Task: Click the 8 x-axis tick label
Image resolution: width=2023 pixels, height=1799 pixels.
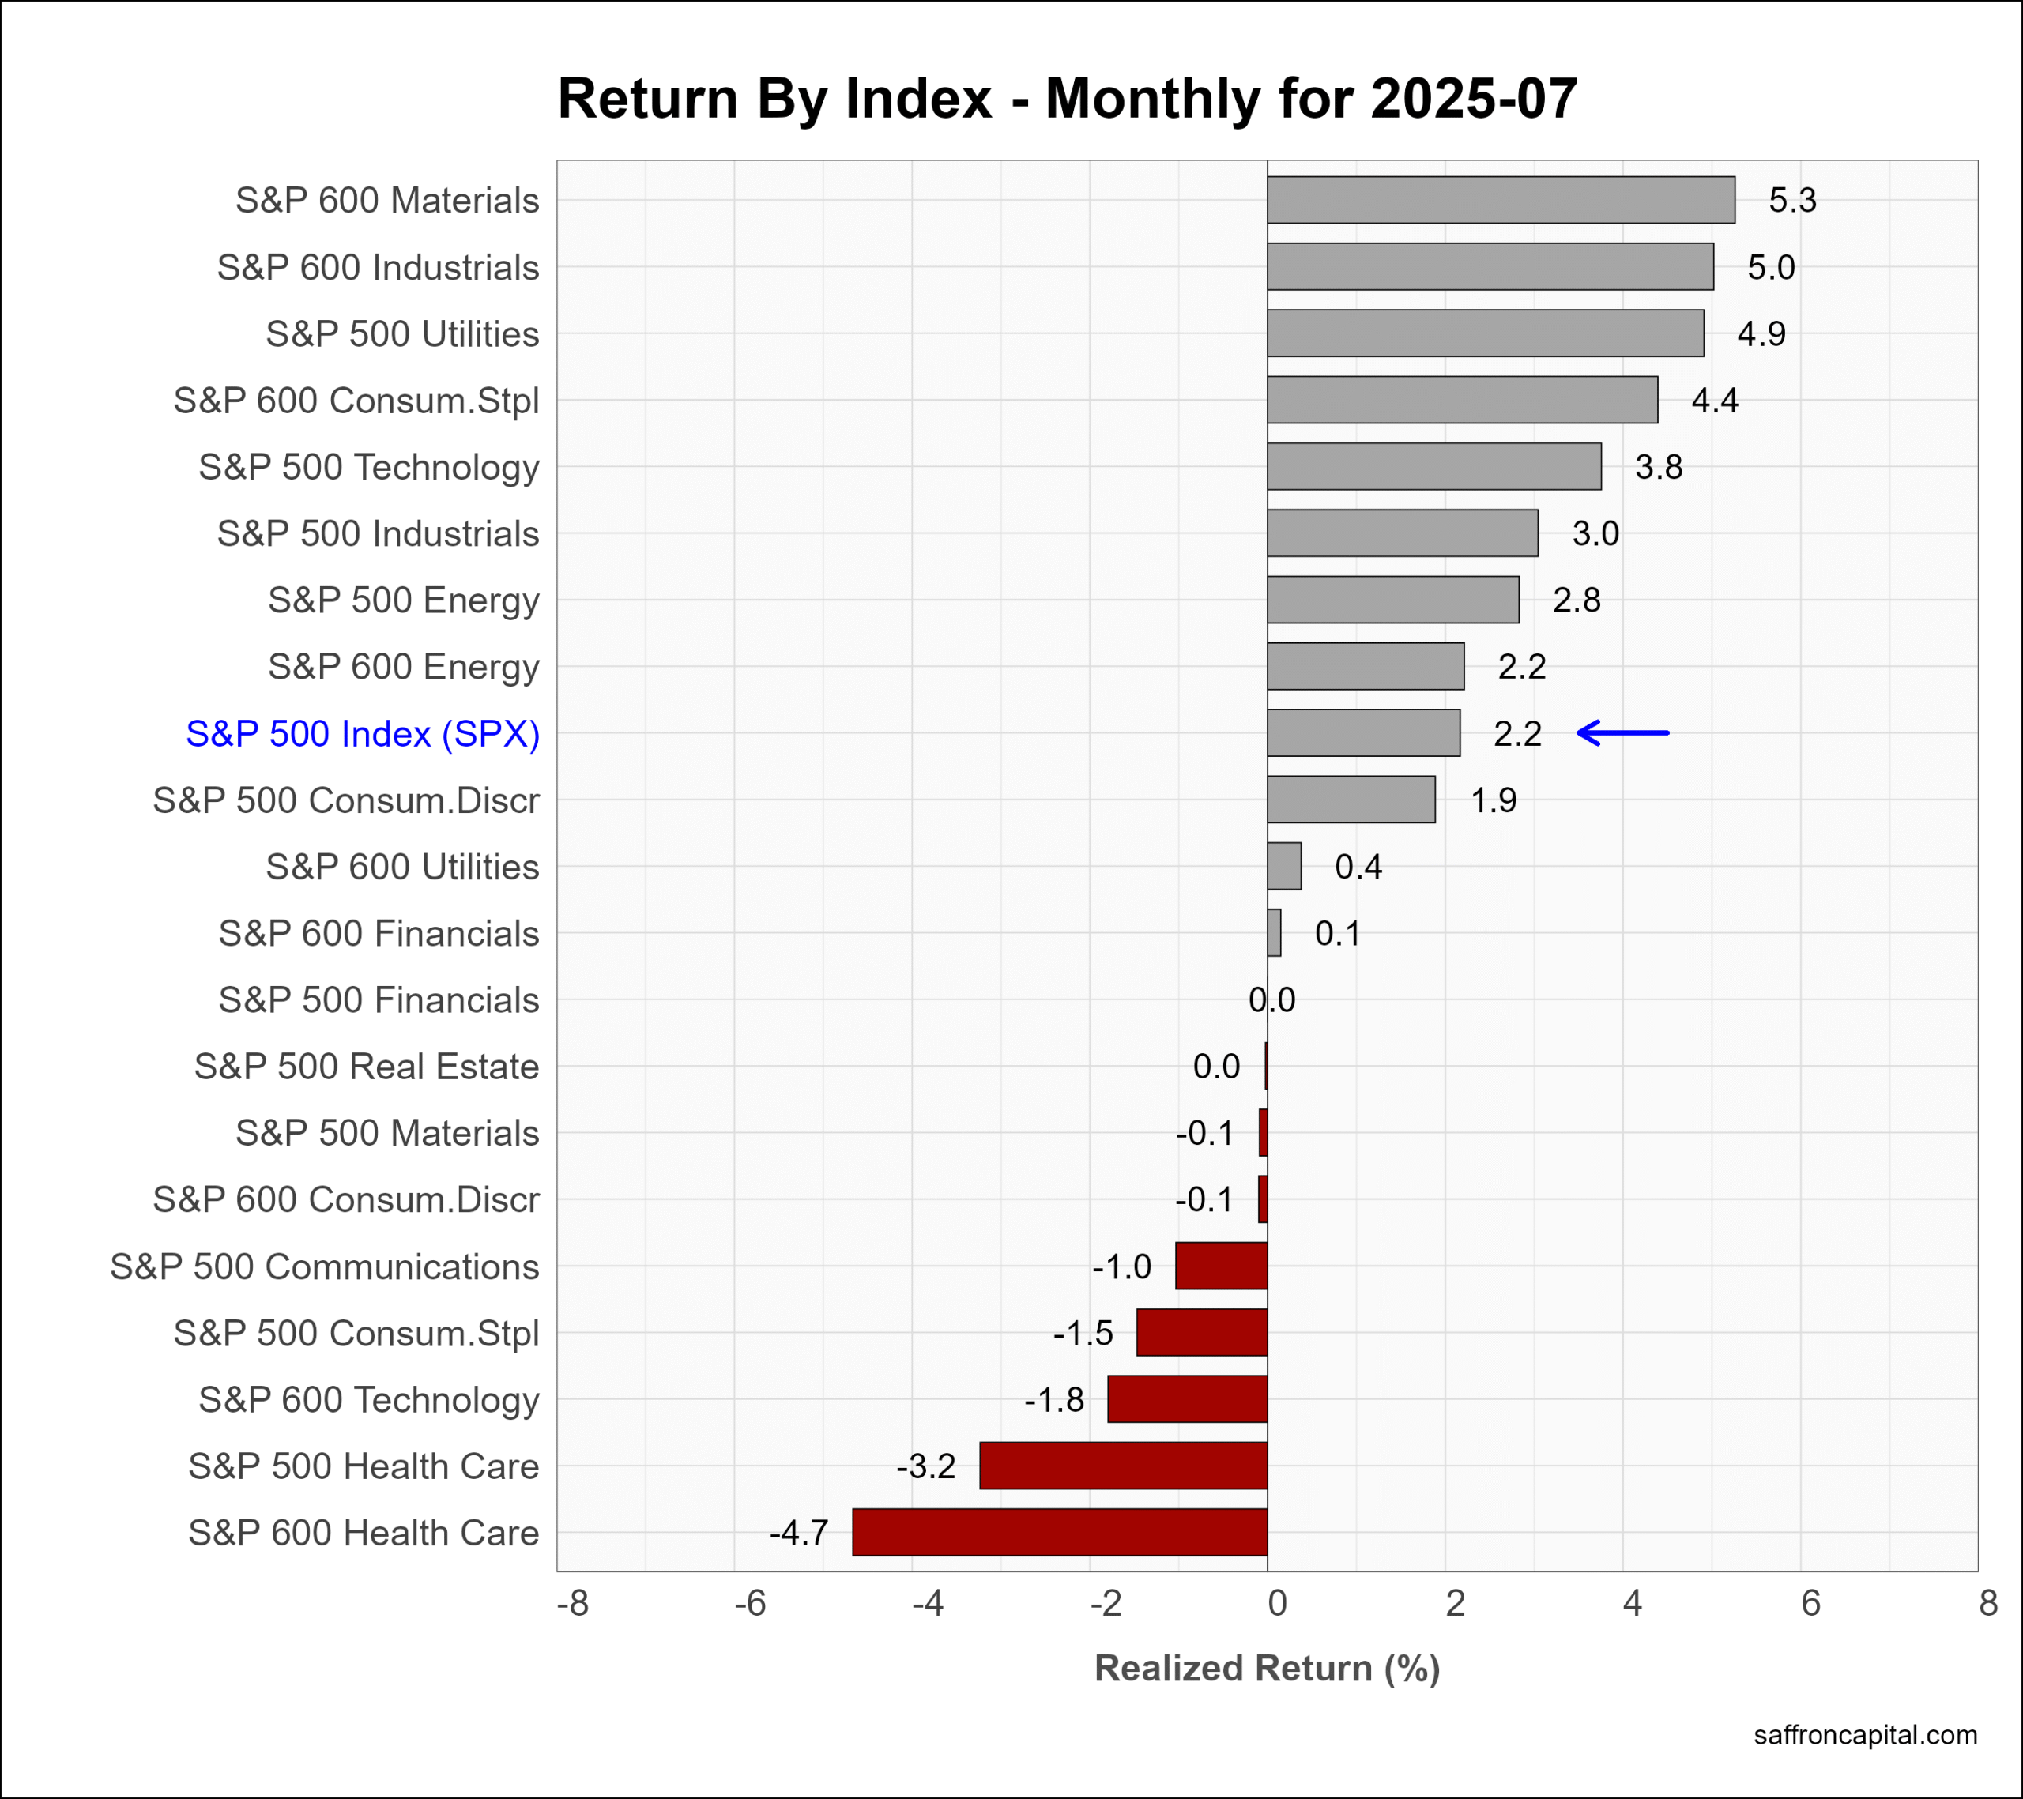Action: (1989, 1604)
